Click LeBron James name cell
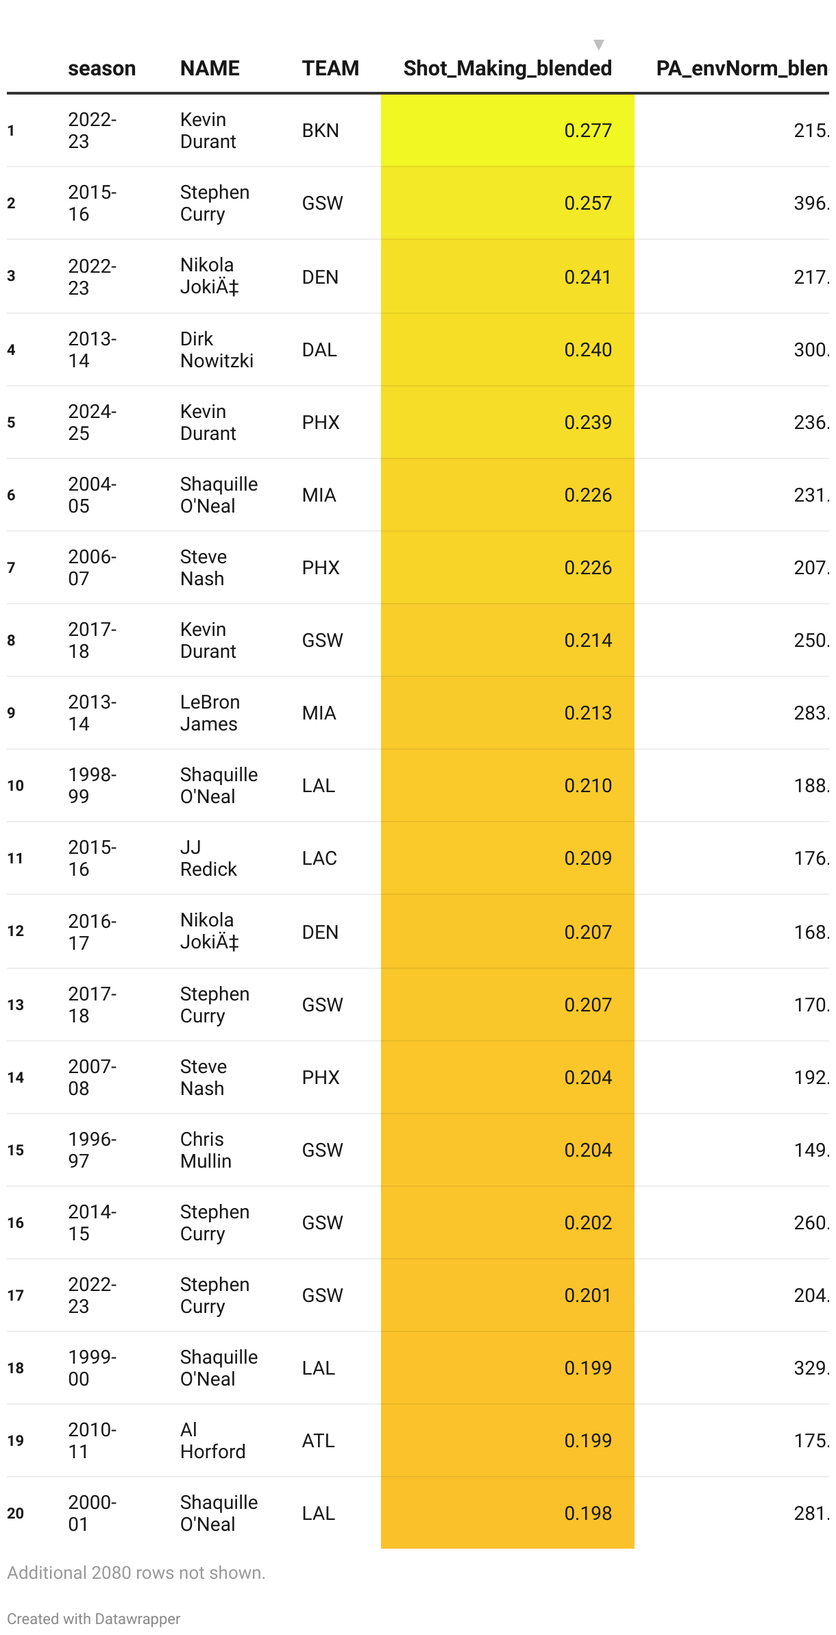The width and height of the screenshot is (836, 1635). pos(209,713)
